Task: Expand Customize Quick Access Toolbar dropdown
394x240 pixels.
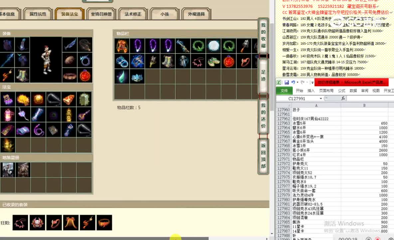Action: [x=312, y=82]
